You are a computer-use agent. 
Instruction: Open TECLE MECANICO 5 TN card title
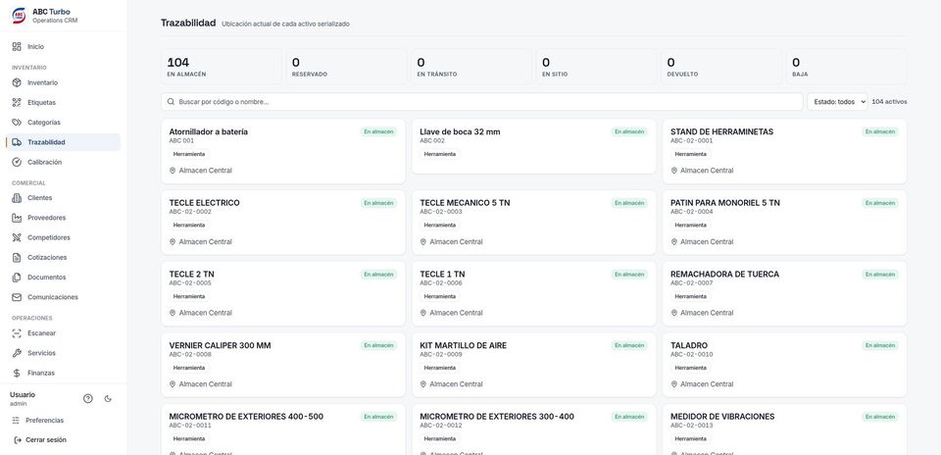click(x=465, y=203)
